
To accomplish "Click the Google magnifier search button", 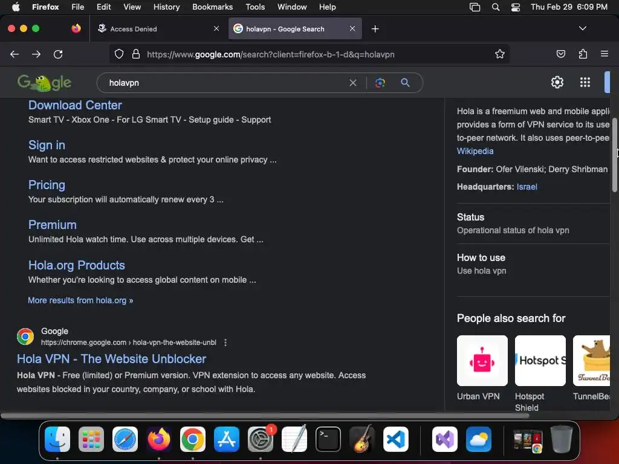I will pyautogui.click(x=405, y=82).
